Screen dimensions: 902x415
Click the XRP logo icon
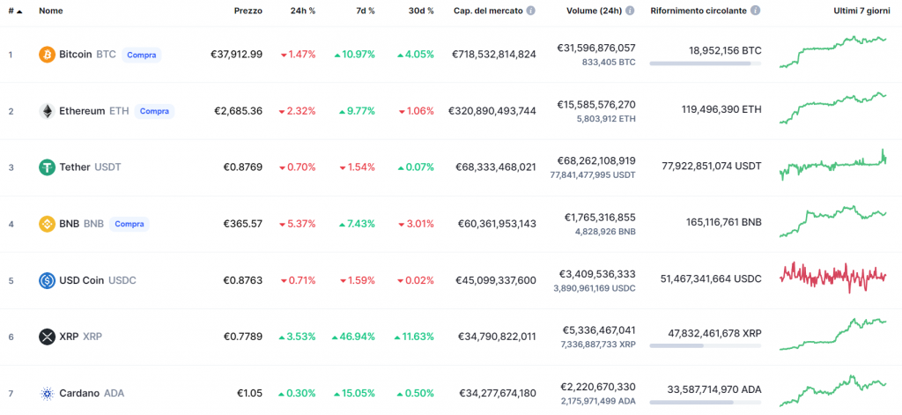(47, 337)
